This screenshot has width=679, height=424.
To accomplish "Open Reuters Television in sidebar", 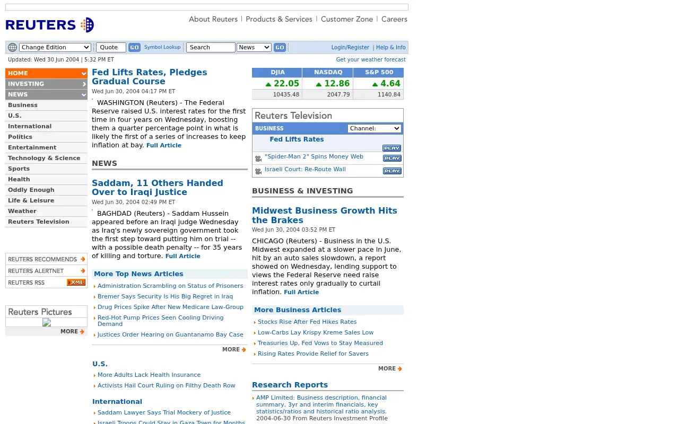I will [39, 222].
